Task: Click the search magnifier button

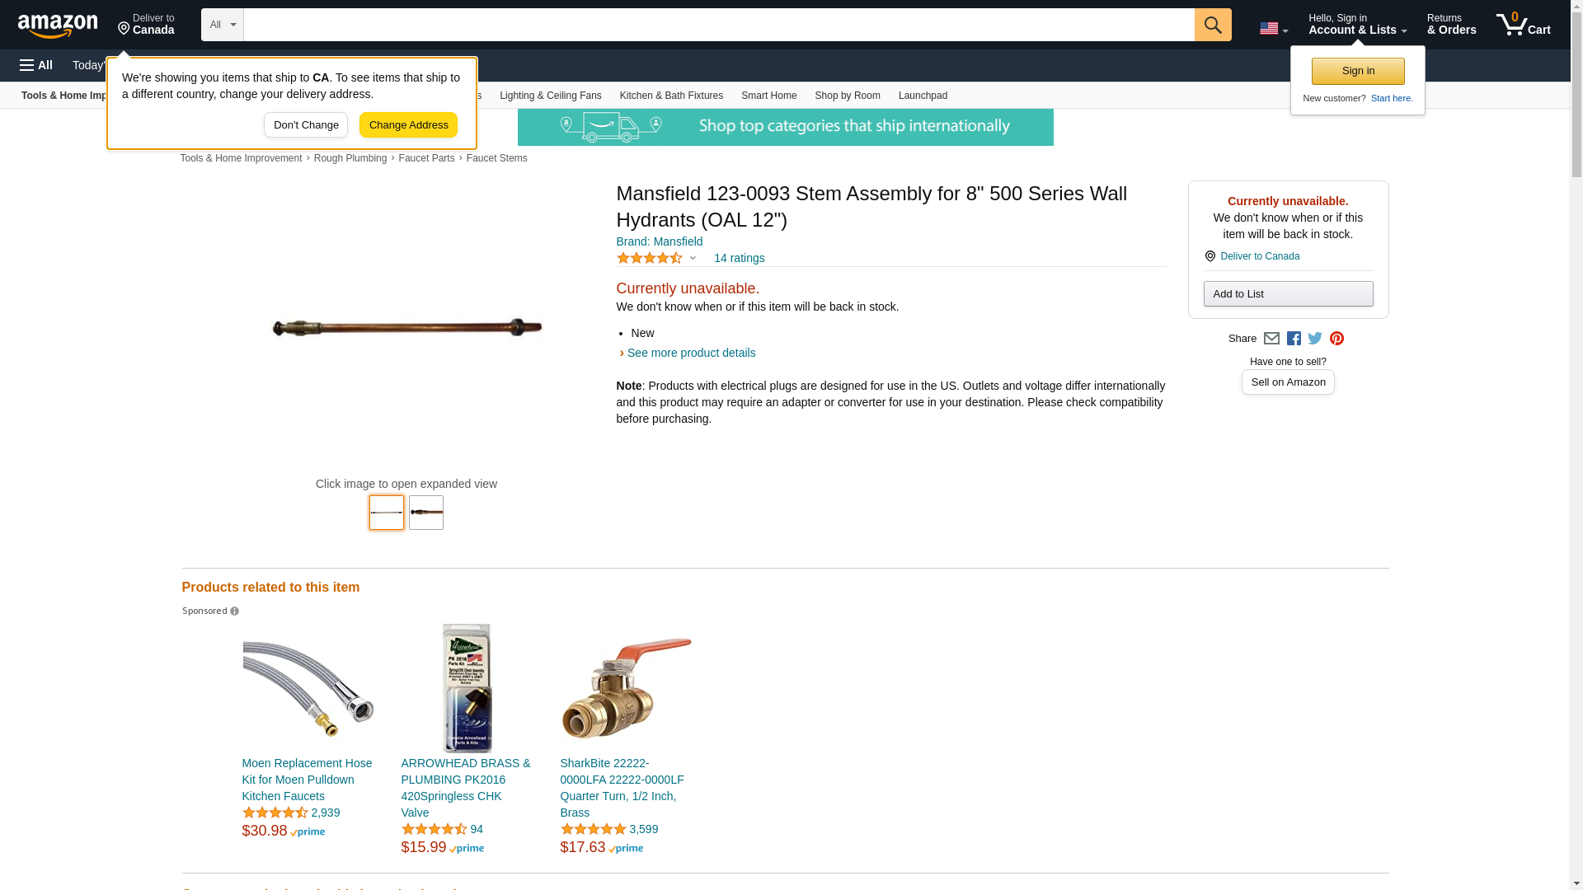Action: pyautogui.click(x=1212, y=25)
